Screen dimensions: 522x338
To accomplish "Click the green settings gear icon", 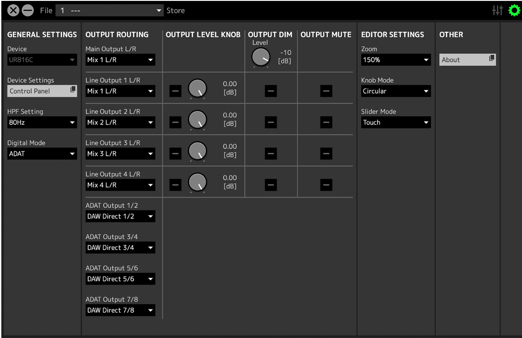I will tap(514, 10).
